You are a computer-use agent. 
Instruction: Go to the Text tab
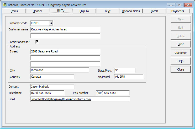[x=107, y=11]
